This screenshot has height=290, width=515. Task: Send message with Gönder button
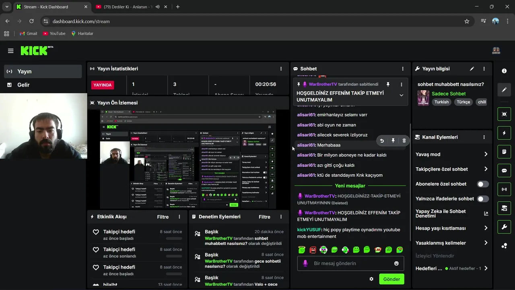[391, 279]
